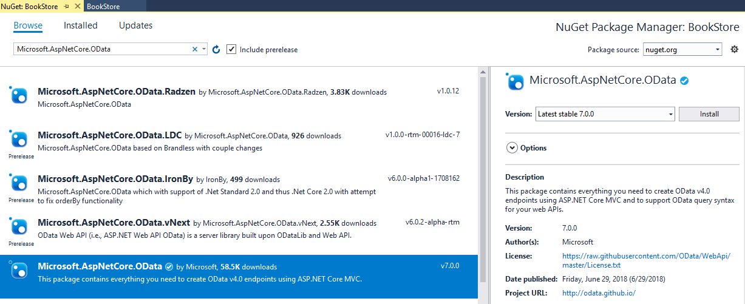Click the details pane package icon
The height and width of the screenshot is (304, 745).
click(x=515, y=81)
